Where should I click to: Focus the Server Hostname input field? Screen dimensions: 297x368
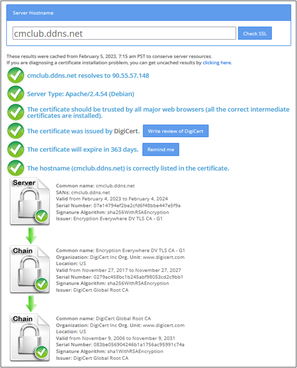click(124, 33)
